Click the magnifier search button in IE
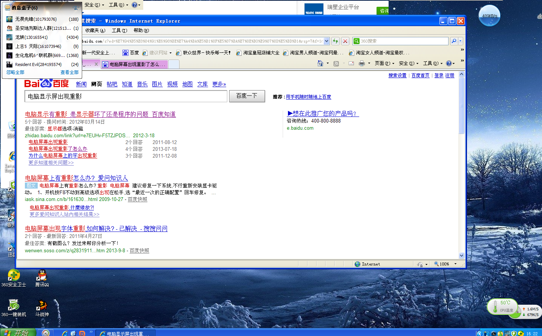 [x=454, y=41]
